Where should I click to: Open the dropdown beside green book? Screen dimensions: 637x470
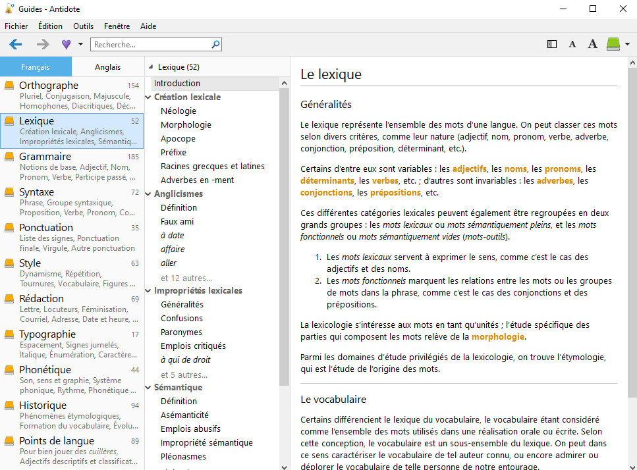tap(627, 44)
